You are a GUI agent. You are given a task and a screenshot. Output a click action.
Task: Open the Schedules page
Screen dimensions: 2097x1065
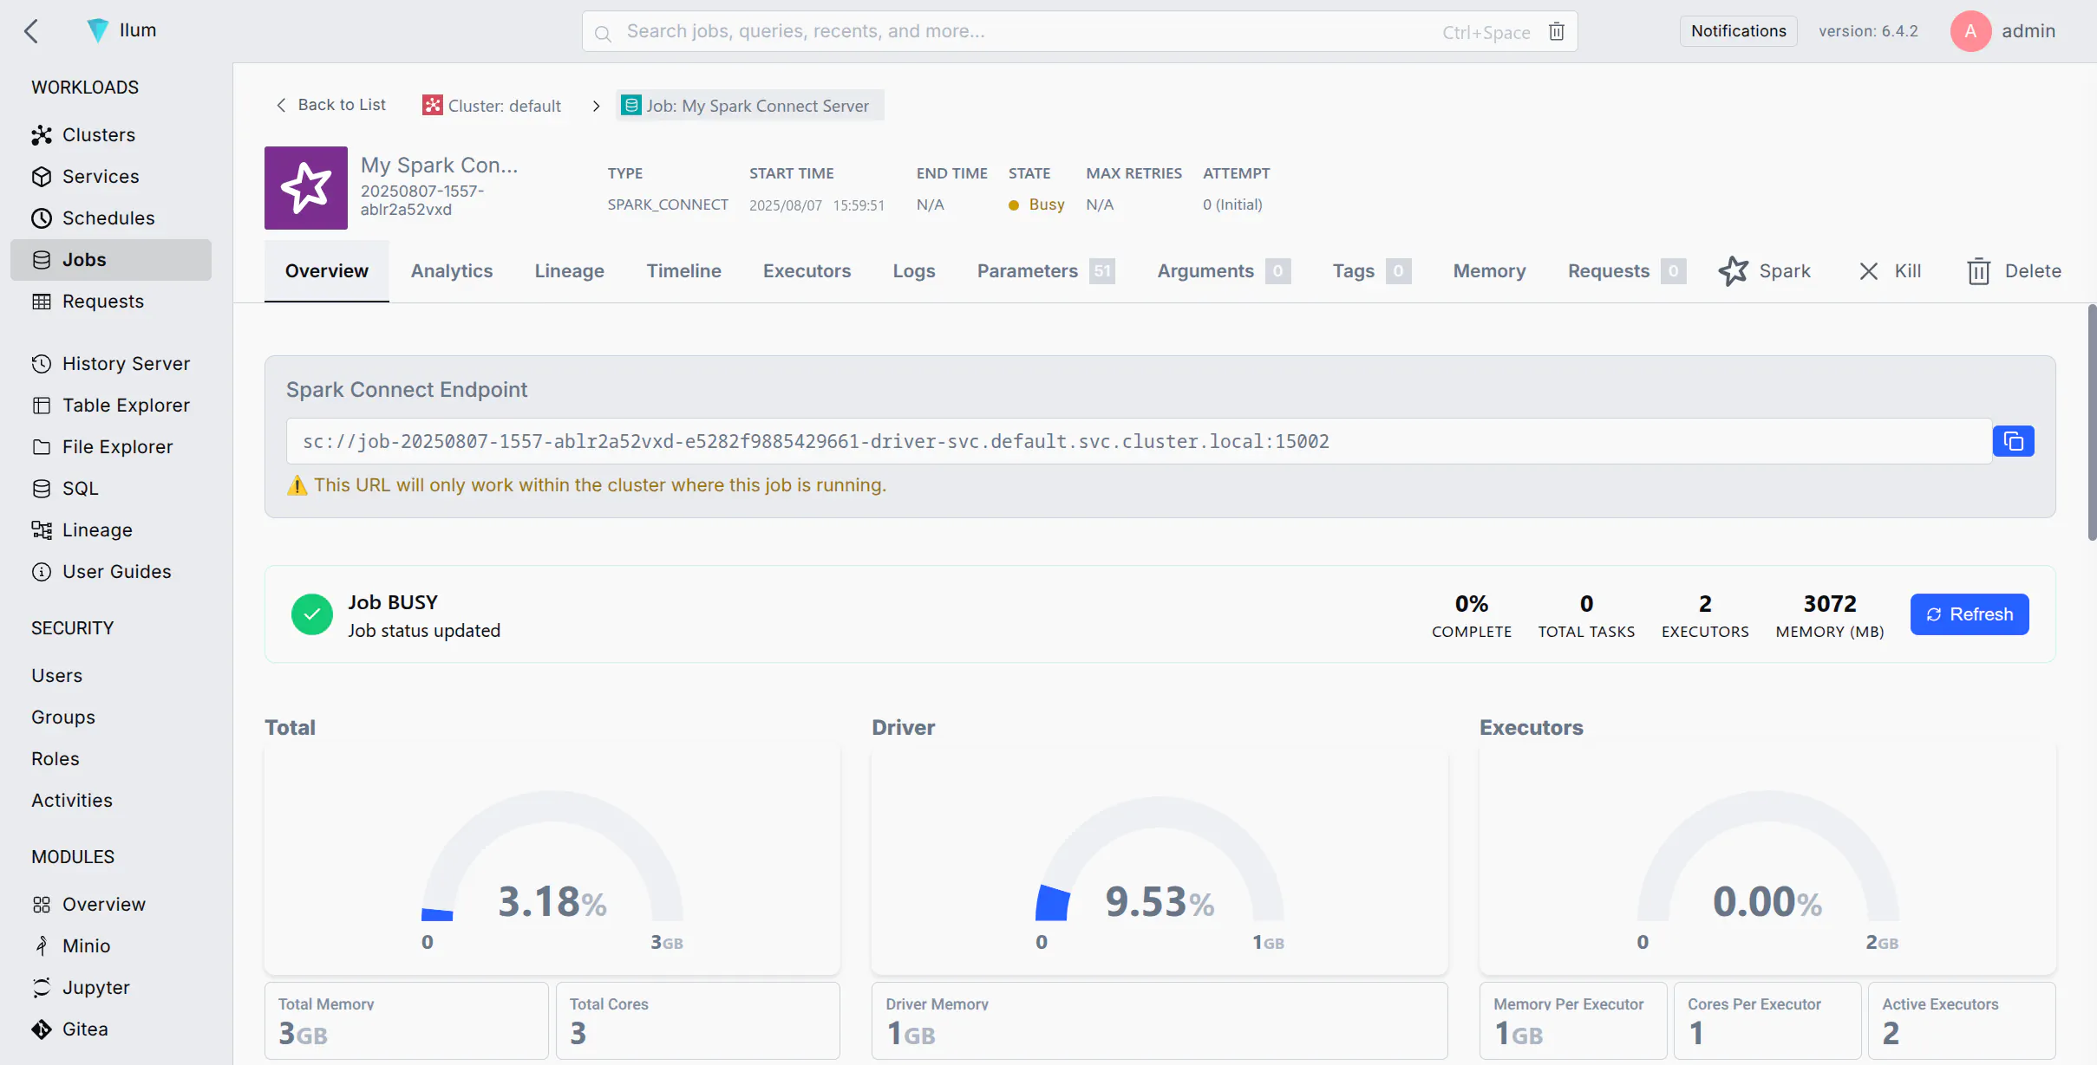coord(108,218)
